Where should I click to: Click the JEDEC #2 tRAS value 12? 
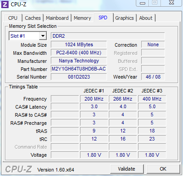(x=123, y=131)
